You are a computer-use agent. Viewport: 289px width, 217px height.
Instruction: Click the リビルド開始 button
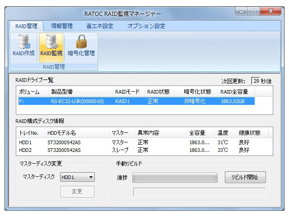coord(245,177)
